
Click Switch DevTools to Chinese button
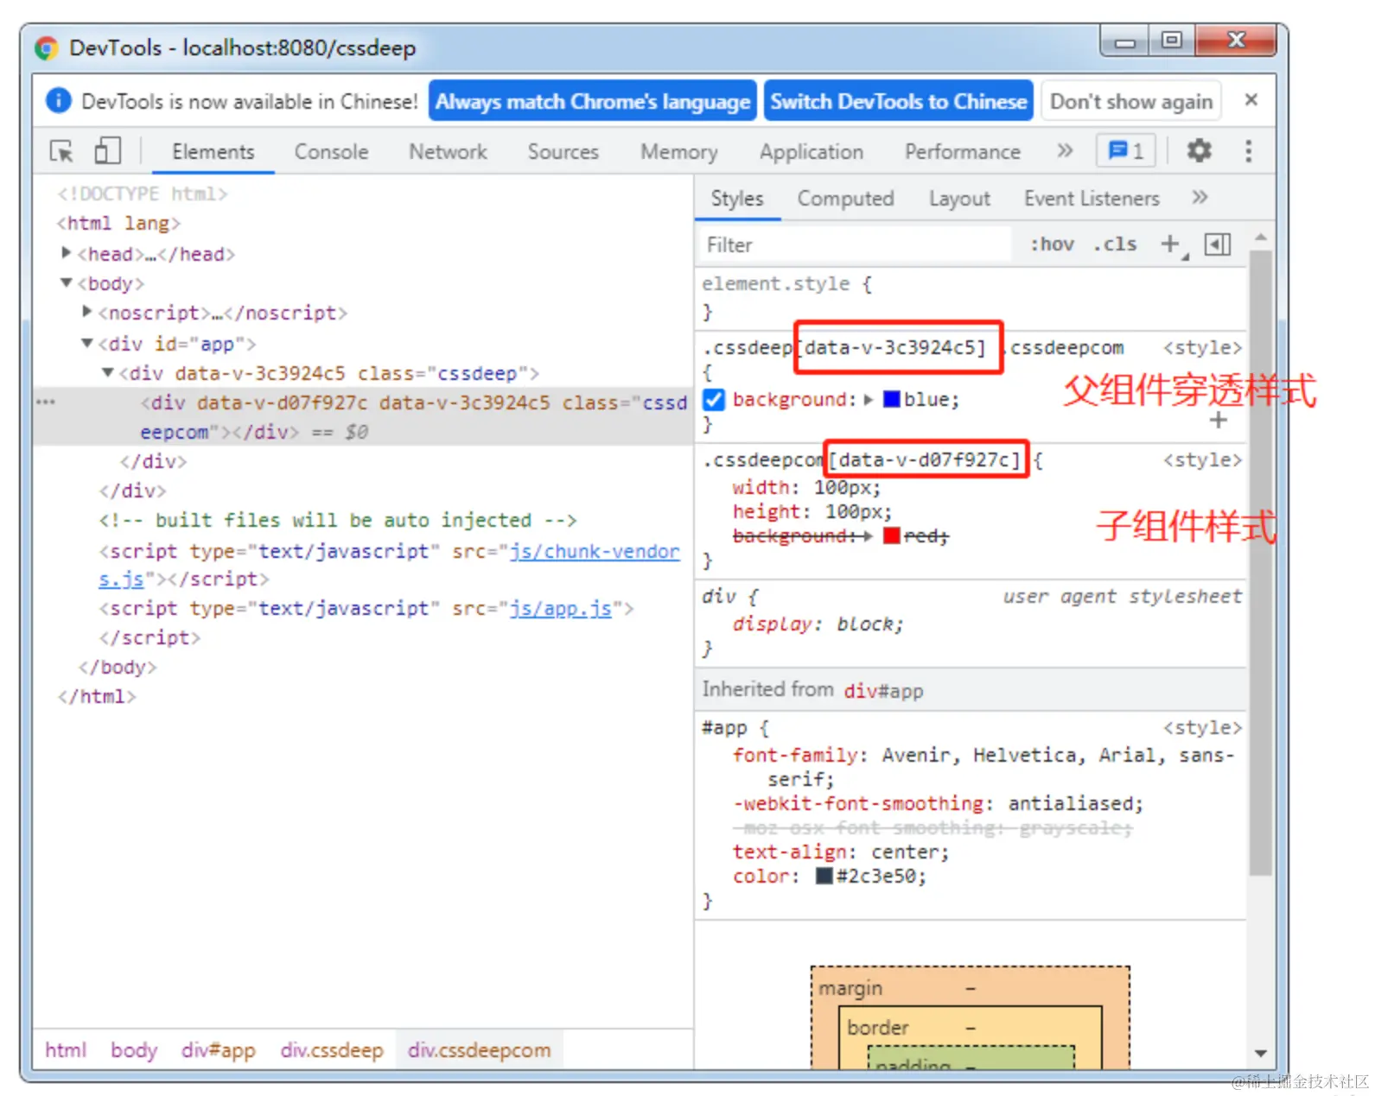(x=899, y=101)
